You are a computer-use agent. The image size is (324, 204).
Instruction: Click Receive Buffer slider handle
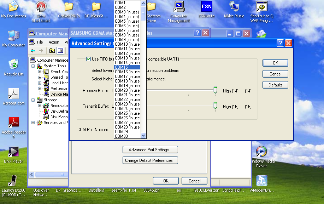(215, 90)
